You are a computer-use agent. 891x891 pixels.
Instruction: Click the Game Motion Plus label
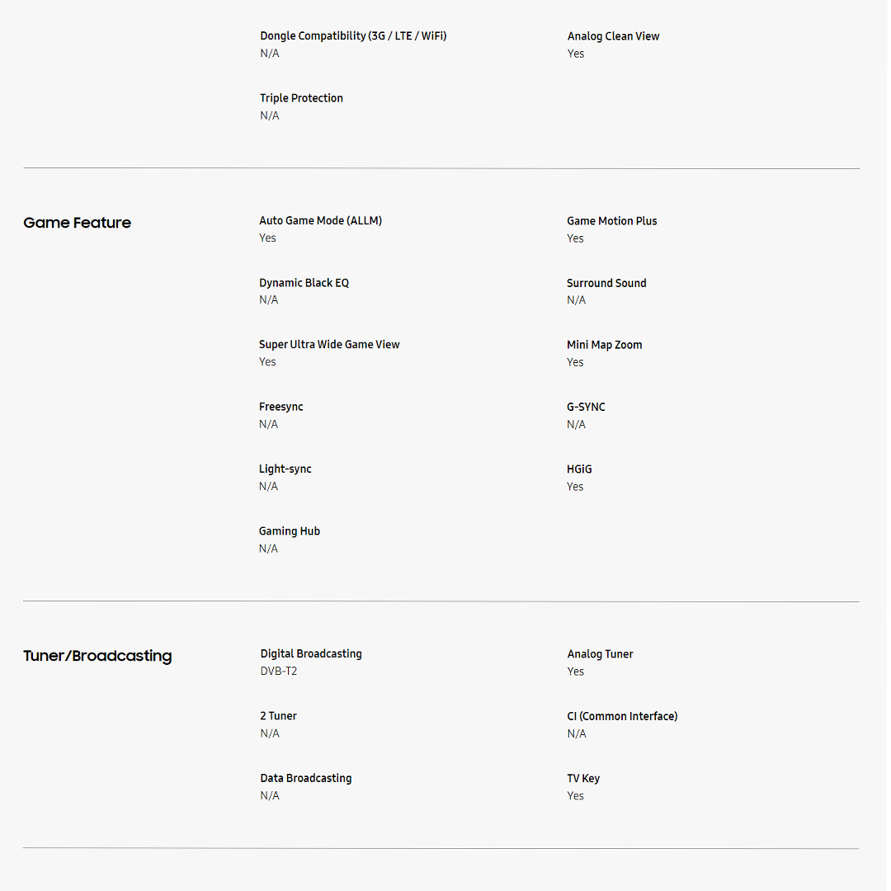(611, 220)
